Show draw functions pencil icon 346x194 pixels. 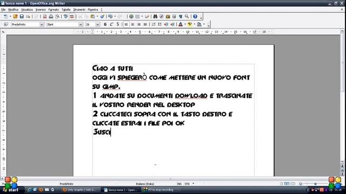pyautogui.click(x=147, y=17)
